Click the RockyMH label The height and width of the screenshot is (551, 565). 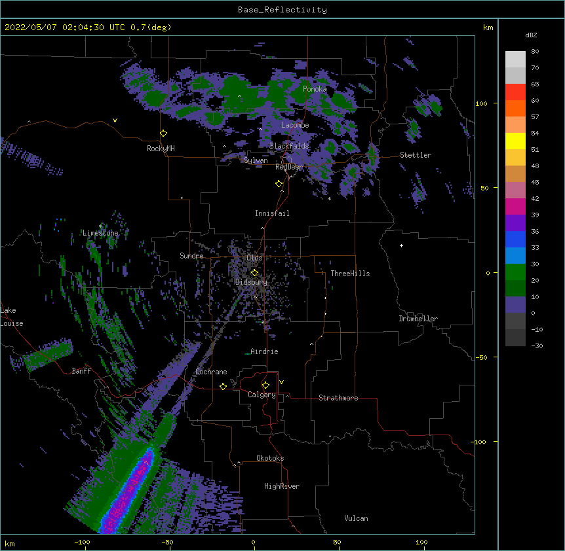point(161,149)
